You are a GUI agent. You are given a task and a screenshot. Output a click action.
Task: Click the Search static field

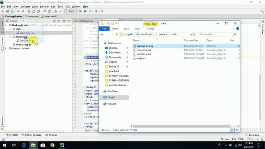point(218,34)
